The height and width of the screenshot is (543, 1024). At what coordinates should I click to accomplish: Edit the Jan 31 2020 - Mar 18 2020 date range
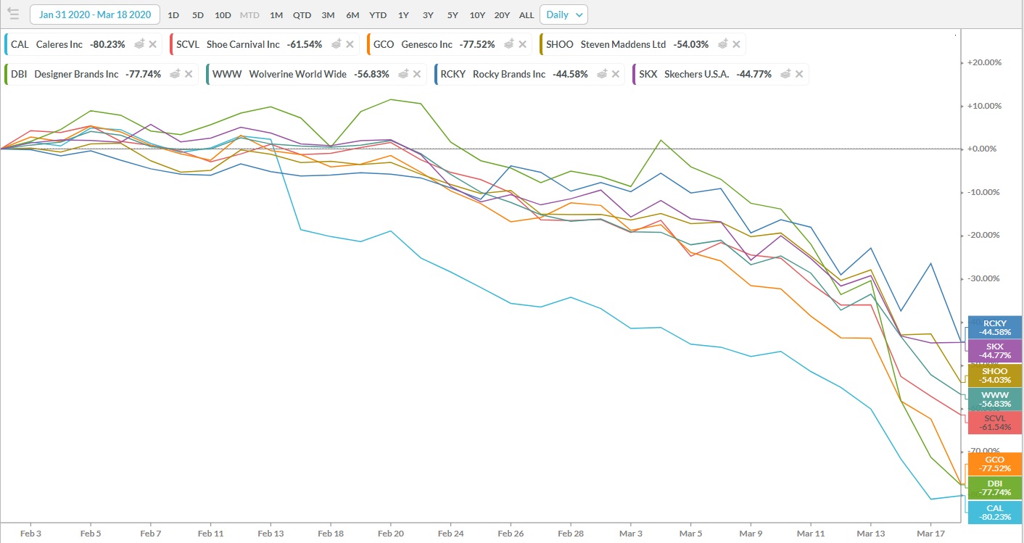click(x=95, y=14)
